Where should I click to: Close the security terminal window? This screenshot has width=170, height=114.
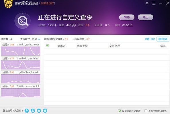tap(168, 3)
